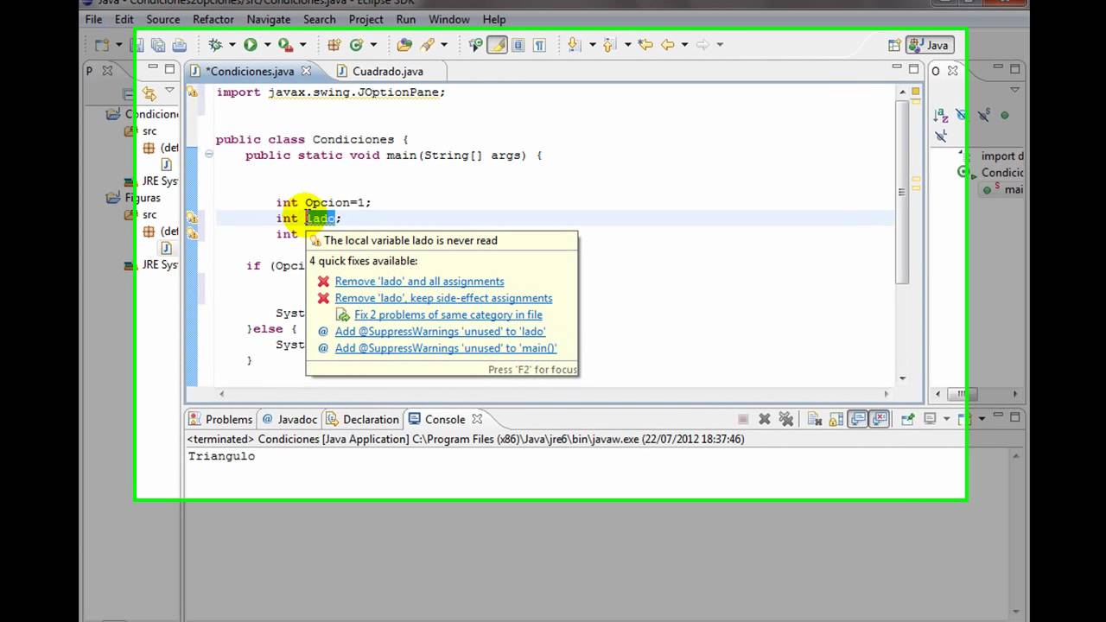
Task: Open the Debug dropdown arrow
Action: tap(232, 45)
